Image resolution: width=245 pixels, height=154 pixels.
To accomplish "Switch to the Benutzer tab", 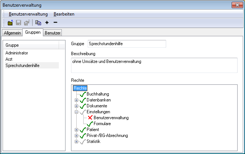I will [53, 33].
